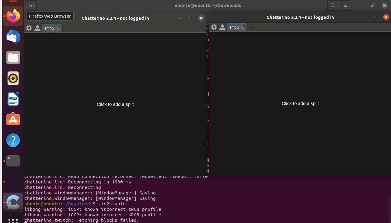This screenshot has width=391, height=223.
Task: Minimize the right Chatterino window
Action: pyautogui.click(x=365, y=17)
